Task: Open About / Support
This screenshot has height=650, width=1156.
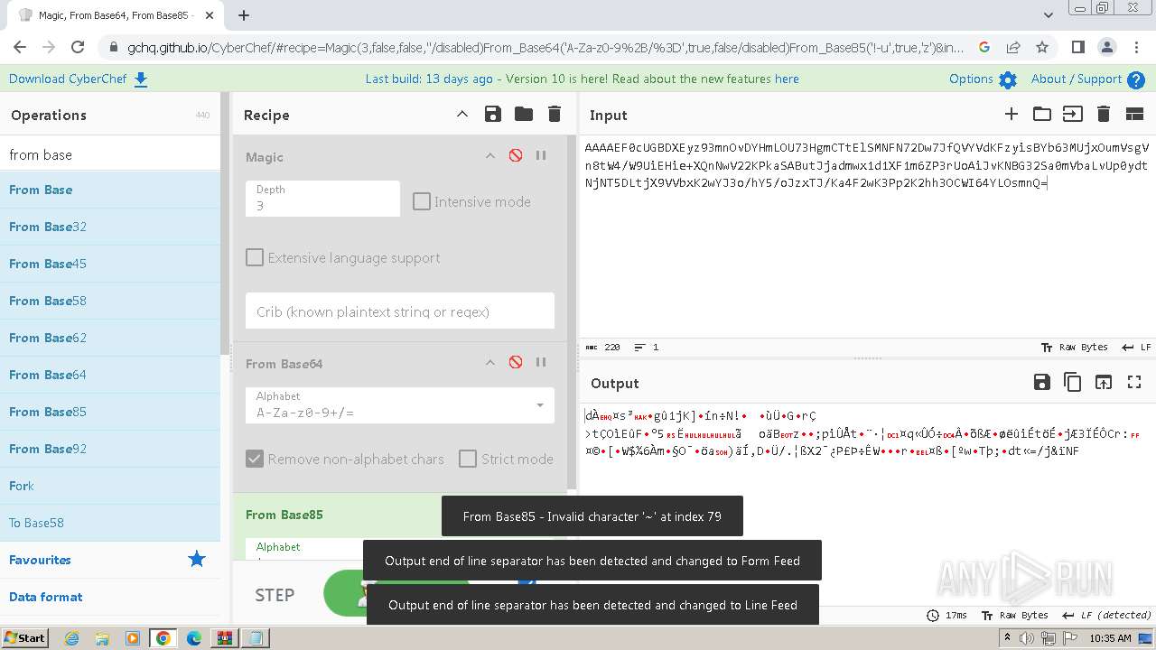Action: (1087, 79)
